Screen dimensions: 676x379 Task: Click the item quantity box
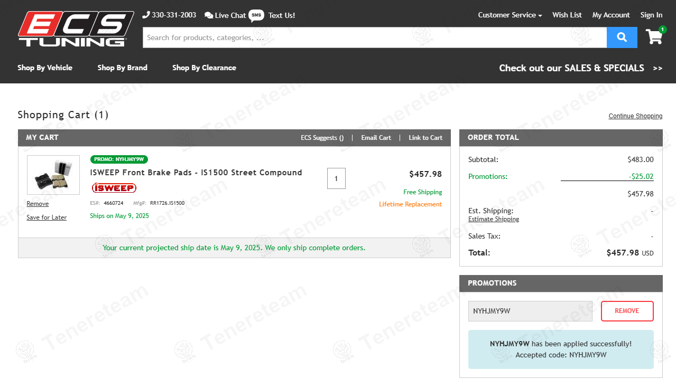coord(336,178)
